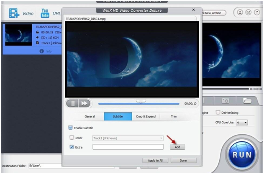Click the Info icon under the video item
This screenshot has height=174, width=264.
click(x=41, y=51)
